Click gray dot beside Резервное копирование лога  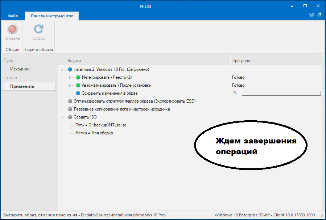point(70,109)
